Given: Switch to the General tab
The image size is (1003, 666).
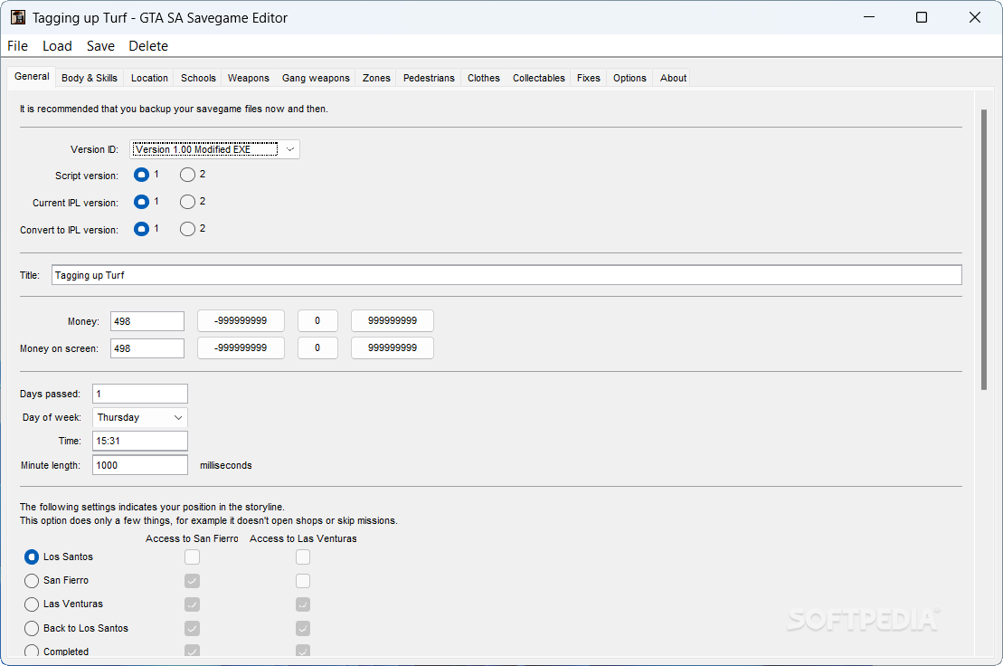Looking at the screenshot, I should click(32, 76).
